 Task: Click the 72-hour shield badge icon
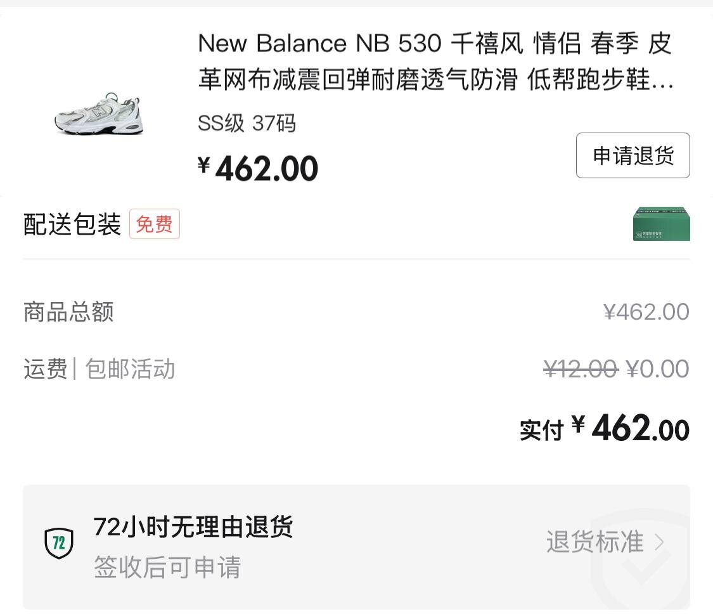coord(59,543)
